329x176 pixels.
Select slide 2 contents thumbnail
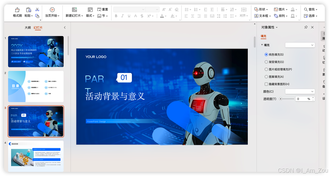tap(36, 87)
